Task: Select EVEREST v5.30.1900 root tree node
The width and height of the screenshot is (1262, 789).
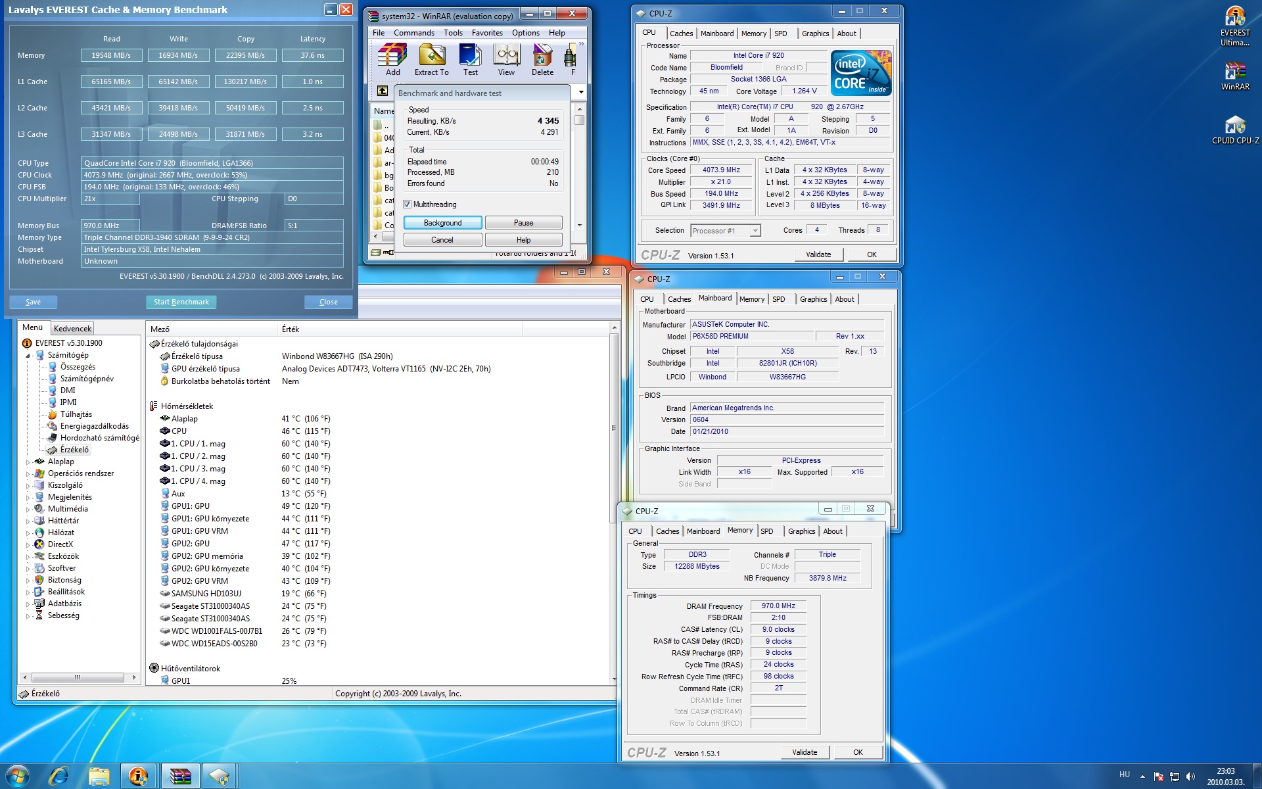Action: [68, 343]
